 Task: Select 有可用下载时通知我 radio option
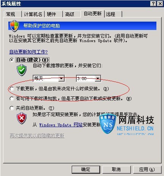pyautogui.click(x=11, y=99)
